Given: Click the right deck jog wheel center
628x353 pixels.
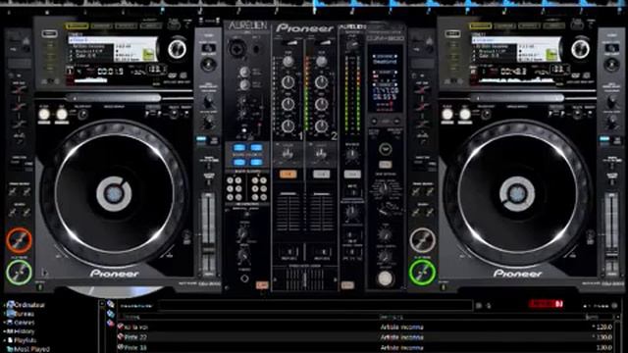Looking at the screenshot, I should 517,194.
